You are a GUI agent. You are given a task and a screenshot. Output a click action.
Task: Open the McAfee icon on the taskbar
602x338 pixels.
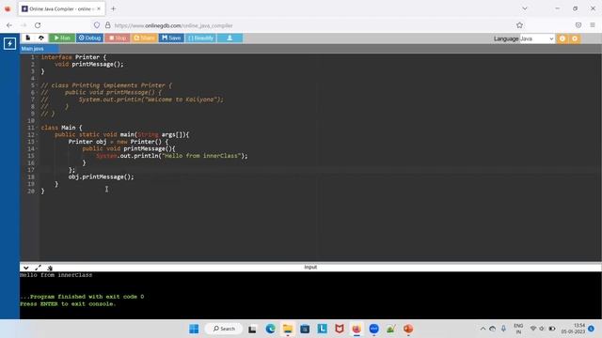[x=340, y=329]
